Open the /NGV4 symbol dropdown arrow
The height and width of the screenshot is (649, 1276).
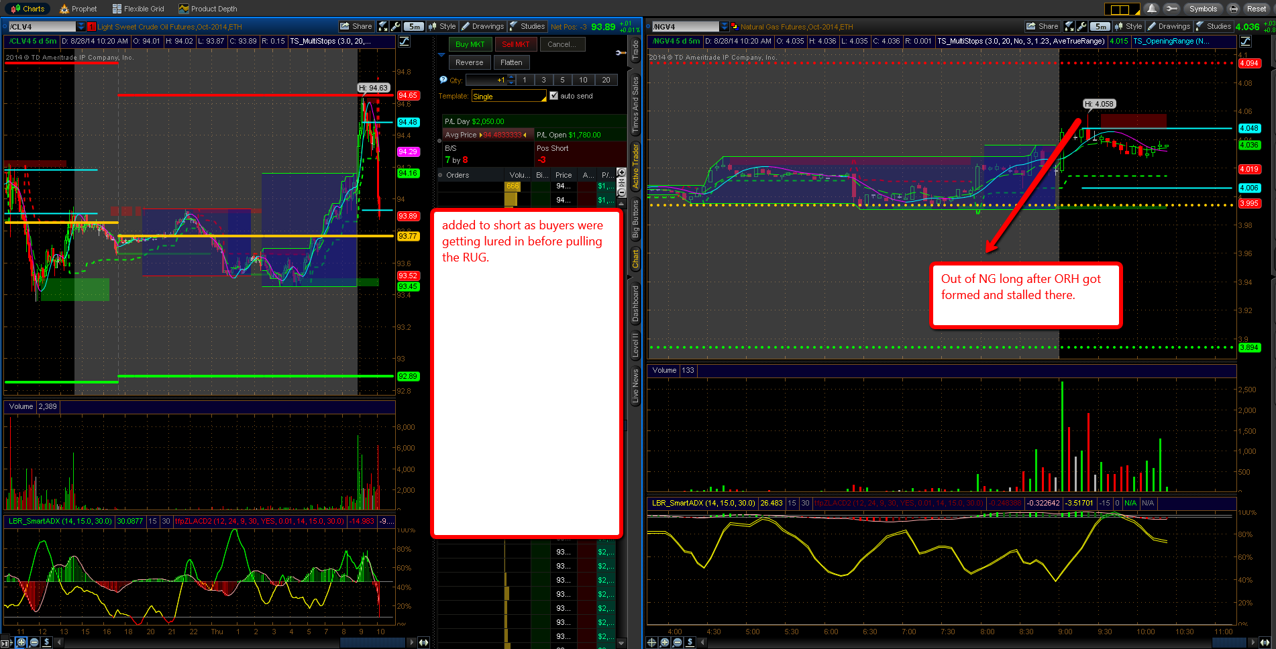pyautogui.click(x=725, y=27)
